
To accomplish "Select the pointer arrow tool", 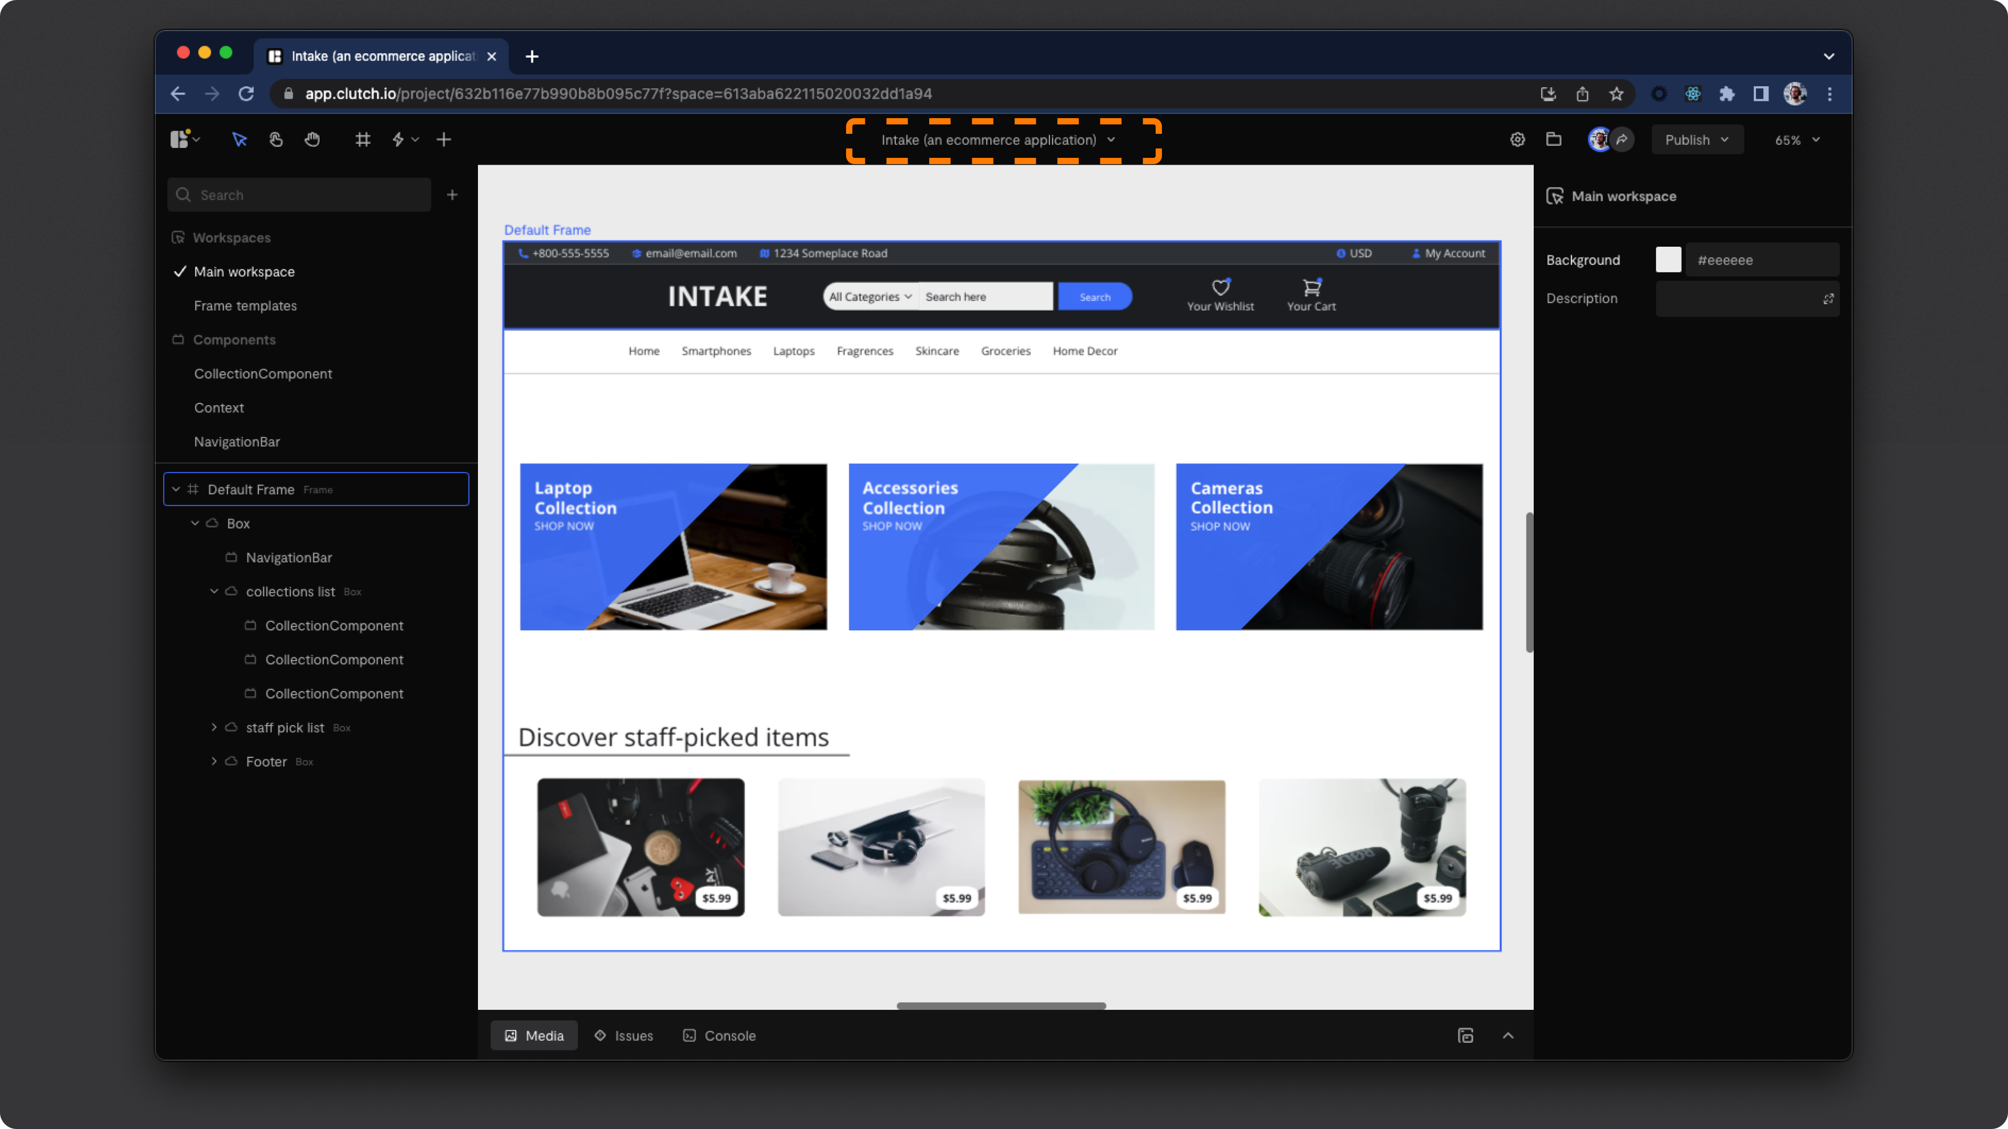I will point(239,140).
